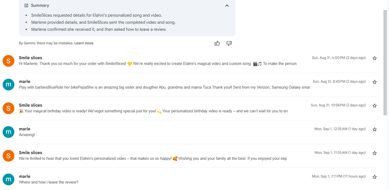Click the Gemini Summary icon in the header
Screen dimensions: 389x190
pyautogui.click(x=26, y=6)
